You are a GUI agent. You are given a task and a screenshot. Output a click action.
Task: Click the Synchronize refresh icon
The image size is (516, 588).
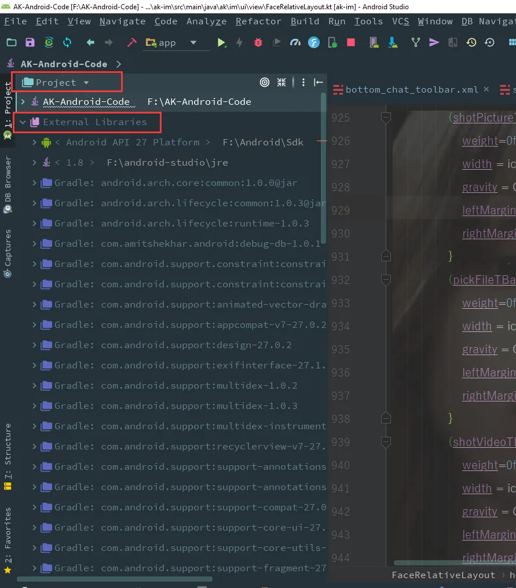coord(67,42)
